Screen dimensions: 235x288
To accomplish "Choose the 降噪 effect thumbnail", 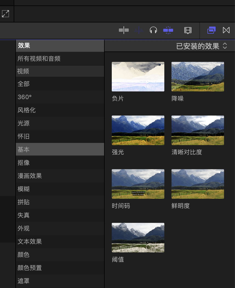I will 197,77.
